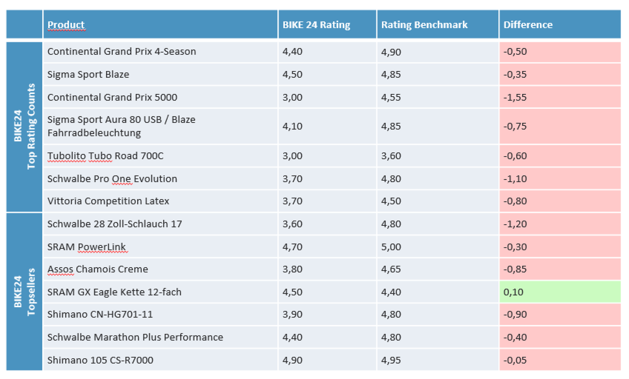Click the Schwalbe Marathon Plus Performance cell
Image resolution: width=629 pixels, height=379 pixels.
(135, 337)
